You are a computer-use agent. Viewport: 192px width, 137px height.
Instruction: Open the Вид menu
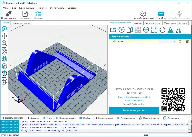point(14,8)
